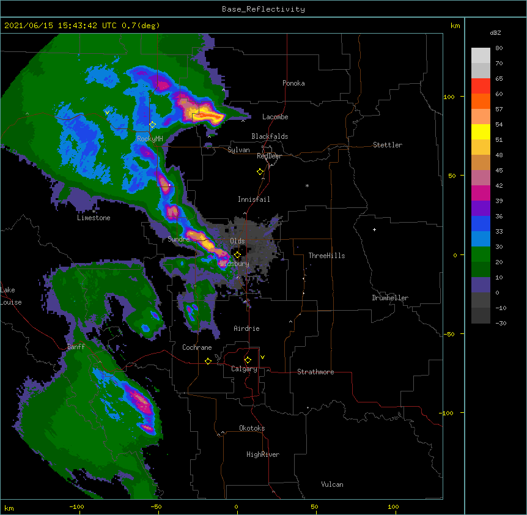Select the blue 33-36 dBZ legend swatch

(481, 223)
